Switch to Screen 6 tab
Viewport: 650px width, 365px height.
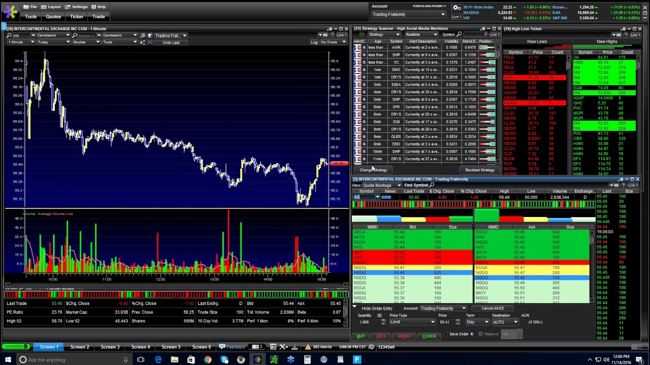pos(202,347)
